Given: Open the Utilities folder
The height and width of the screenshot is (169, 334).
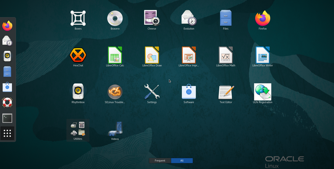Looking at the screenshot, I should coord(78,130).
